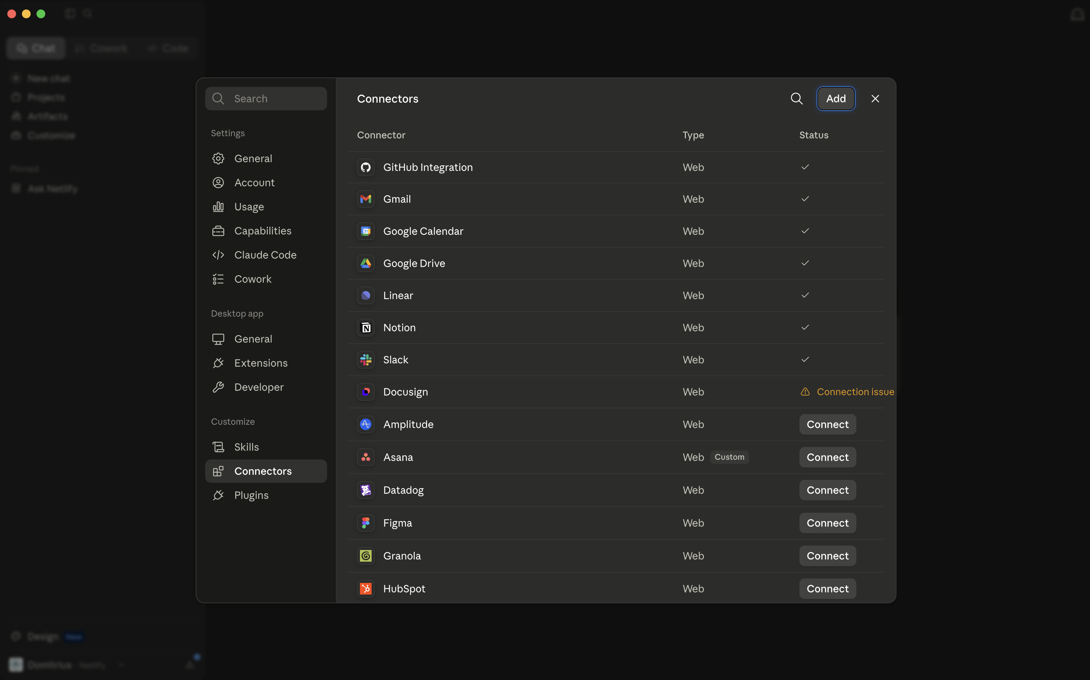Click the Asana connector icon
The width and height of the screenshot is (1090, 680).
365,457
